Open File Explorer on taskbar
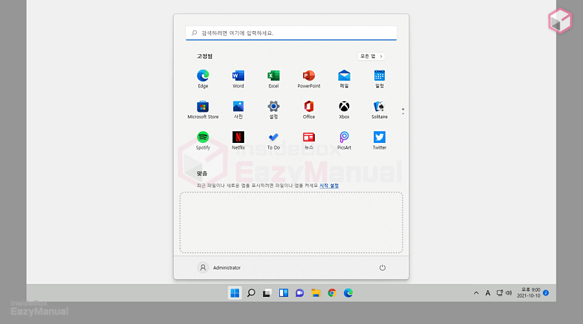583x324 pixels. coord(315,293)
